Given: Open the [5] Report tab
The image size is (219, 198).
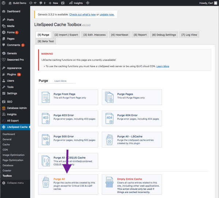Looking at the screenshot, I should pyautogui.click(x=140, y=35).
